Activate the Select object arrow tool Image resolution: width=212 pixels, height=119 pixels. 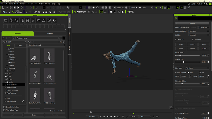(x=44, y=8)
